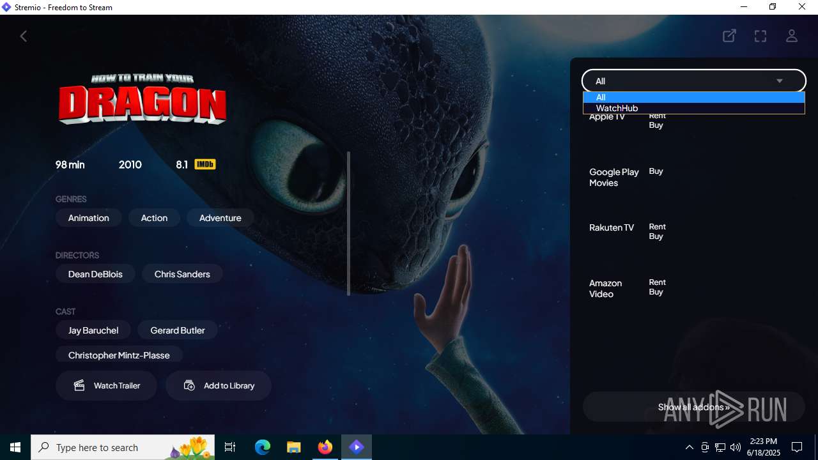The width and height of the screenshot is (818, 460).
Task: Open the volume control tray icon
Action: coord(735,447)
